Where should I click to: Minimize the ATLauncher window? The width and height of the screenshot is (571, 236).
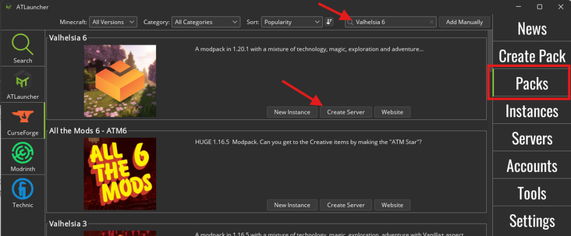[x=519, y=7]
